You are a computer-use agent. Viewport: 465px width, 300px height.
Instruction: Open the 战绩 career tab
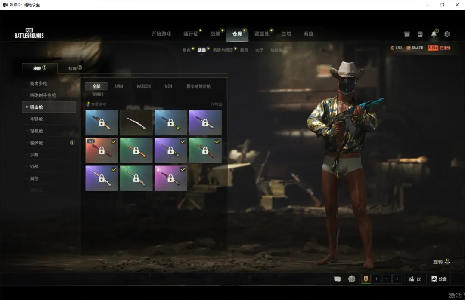[x=215, y=34]
